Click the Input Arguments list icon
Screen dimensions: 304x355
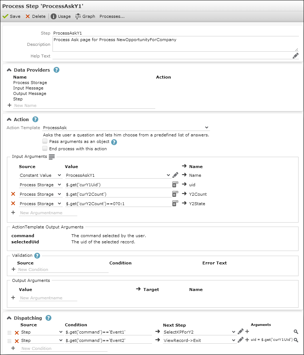tap(52, 156)
